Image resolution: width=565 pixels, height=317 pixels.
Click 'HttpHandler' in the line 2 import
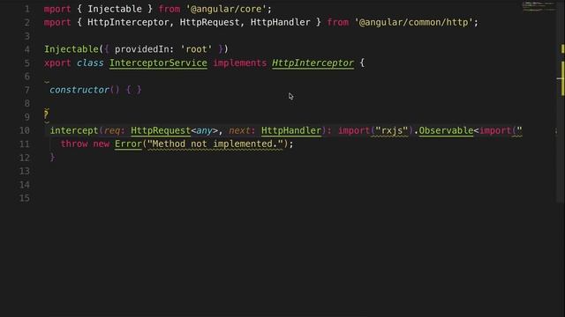click(x=281, y=22)
